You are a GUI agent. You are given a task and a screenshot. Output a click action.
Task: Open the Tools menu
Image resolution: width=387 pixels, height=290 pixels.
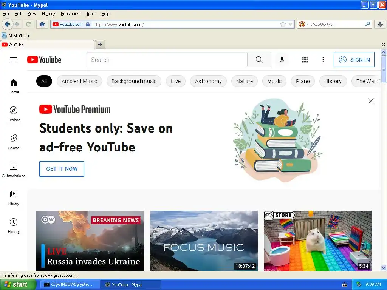tap(91, 14)
